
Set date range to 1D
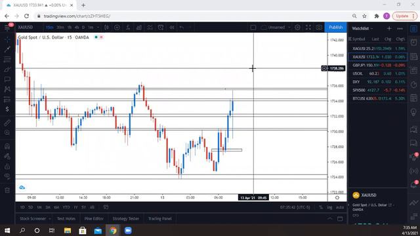tap(22, 207)
